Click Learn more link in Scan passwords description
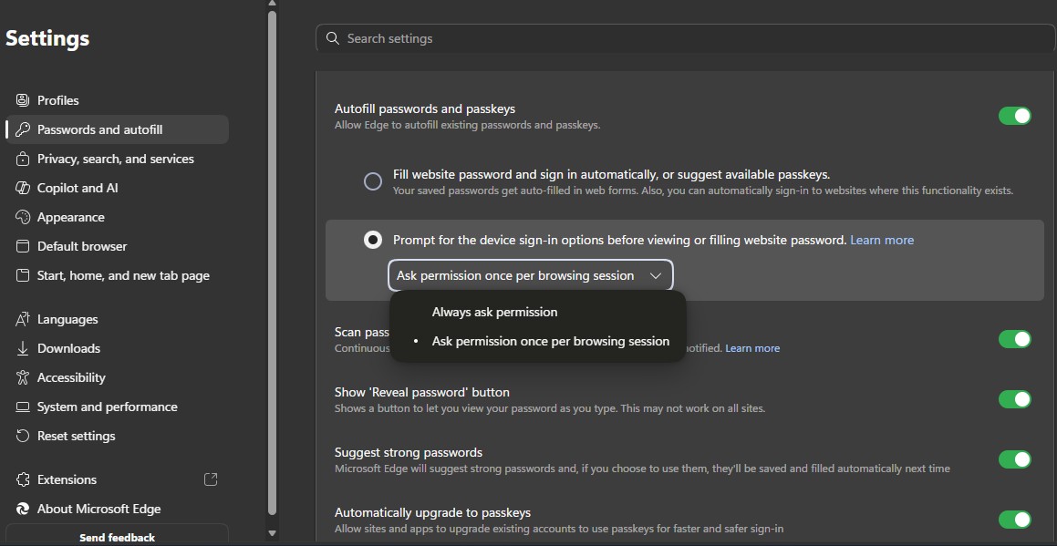The width and height of the screenshot is (1057, 546). 752,348
